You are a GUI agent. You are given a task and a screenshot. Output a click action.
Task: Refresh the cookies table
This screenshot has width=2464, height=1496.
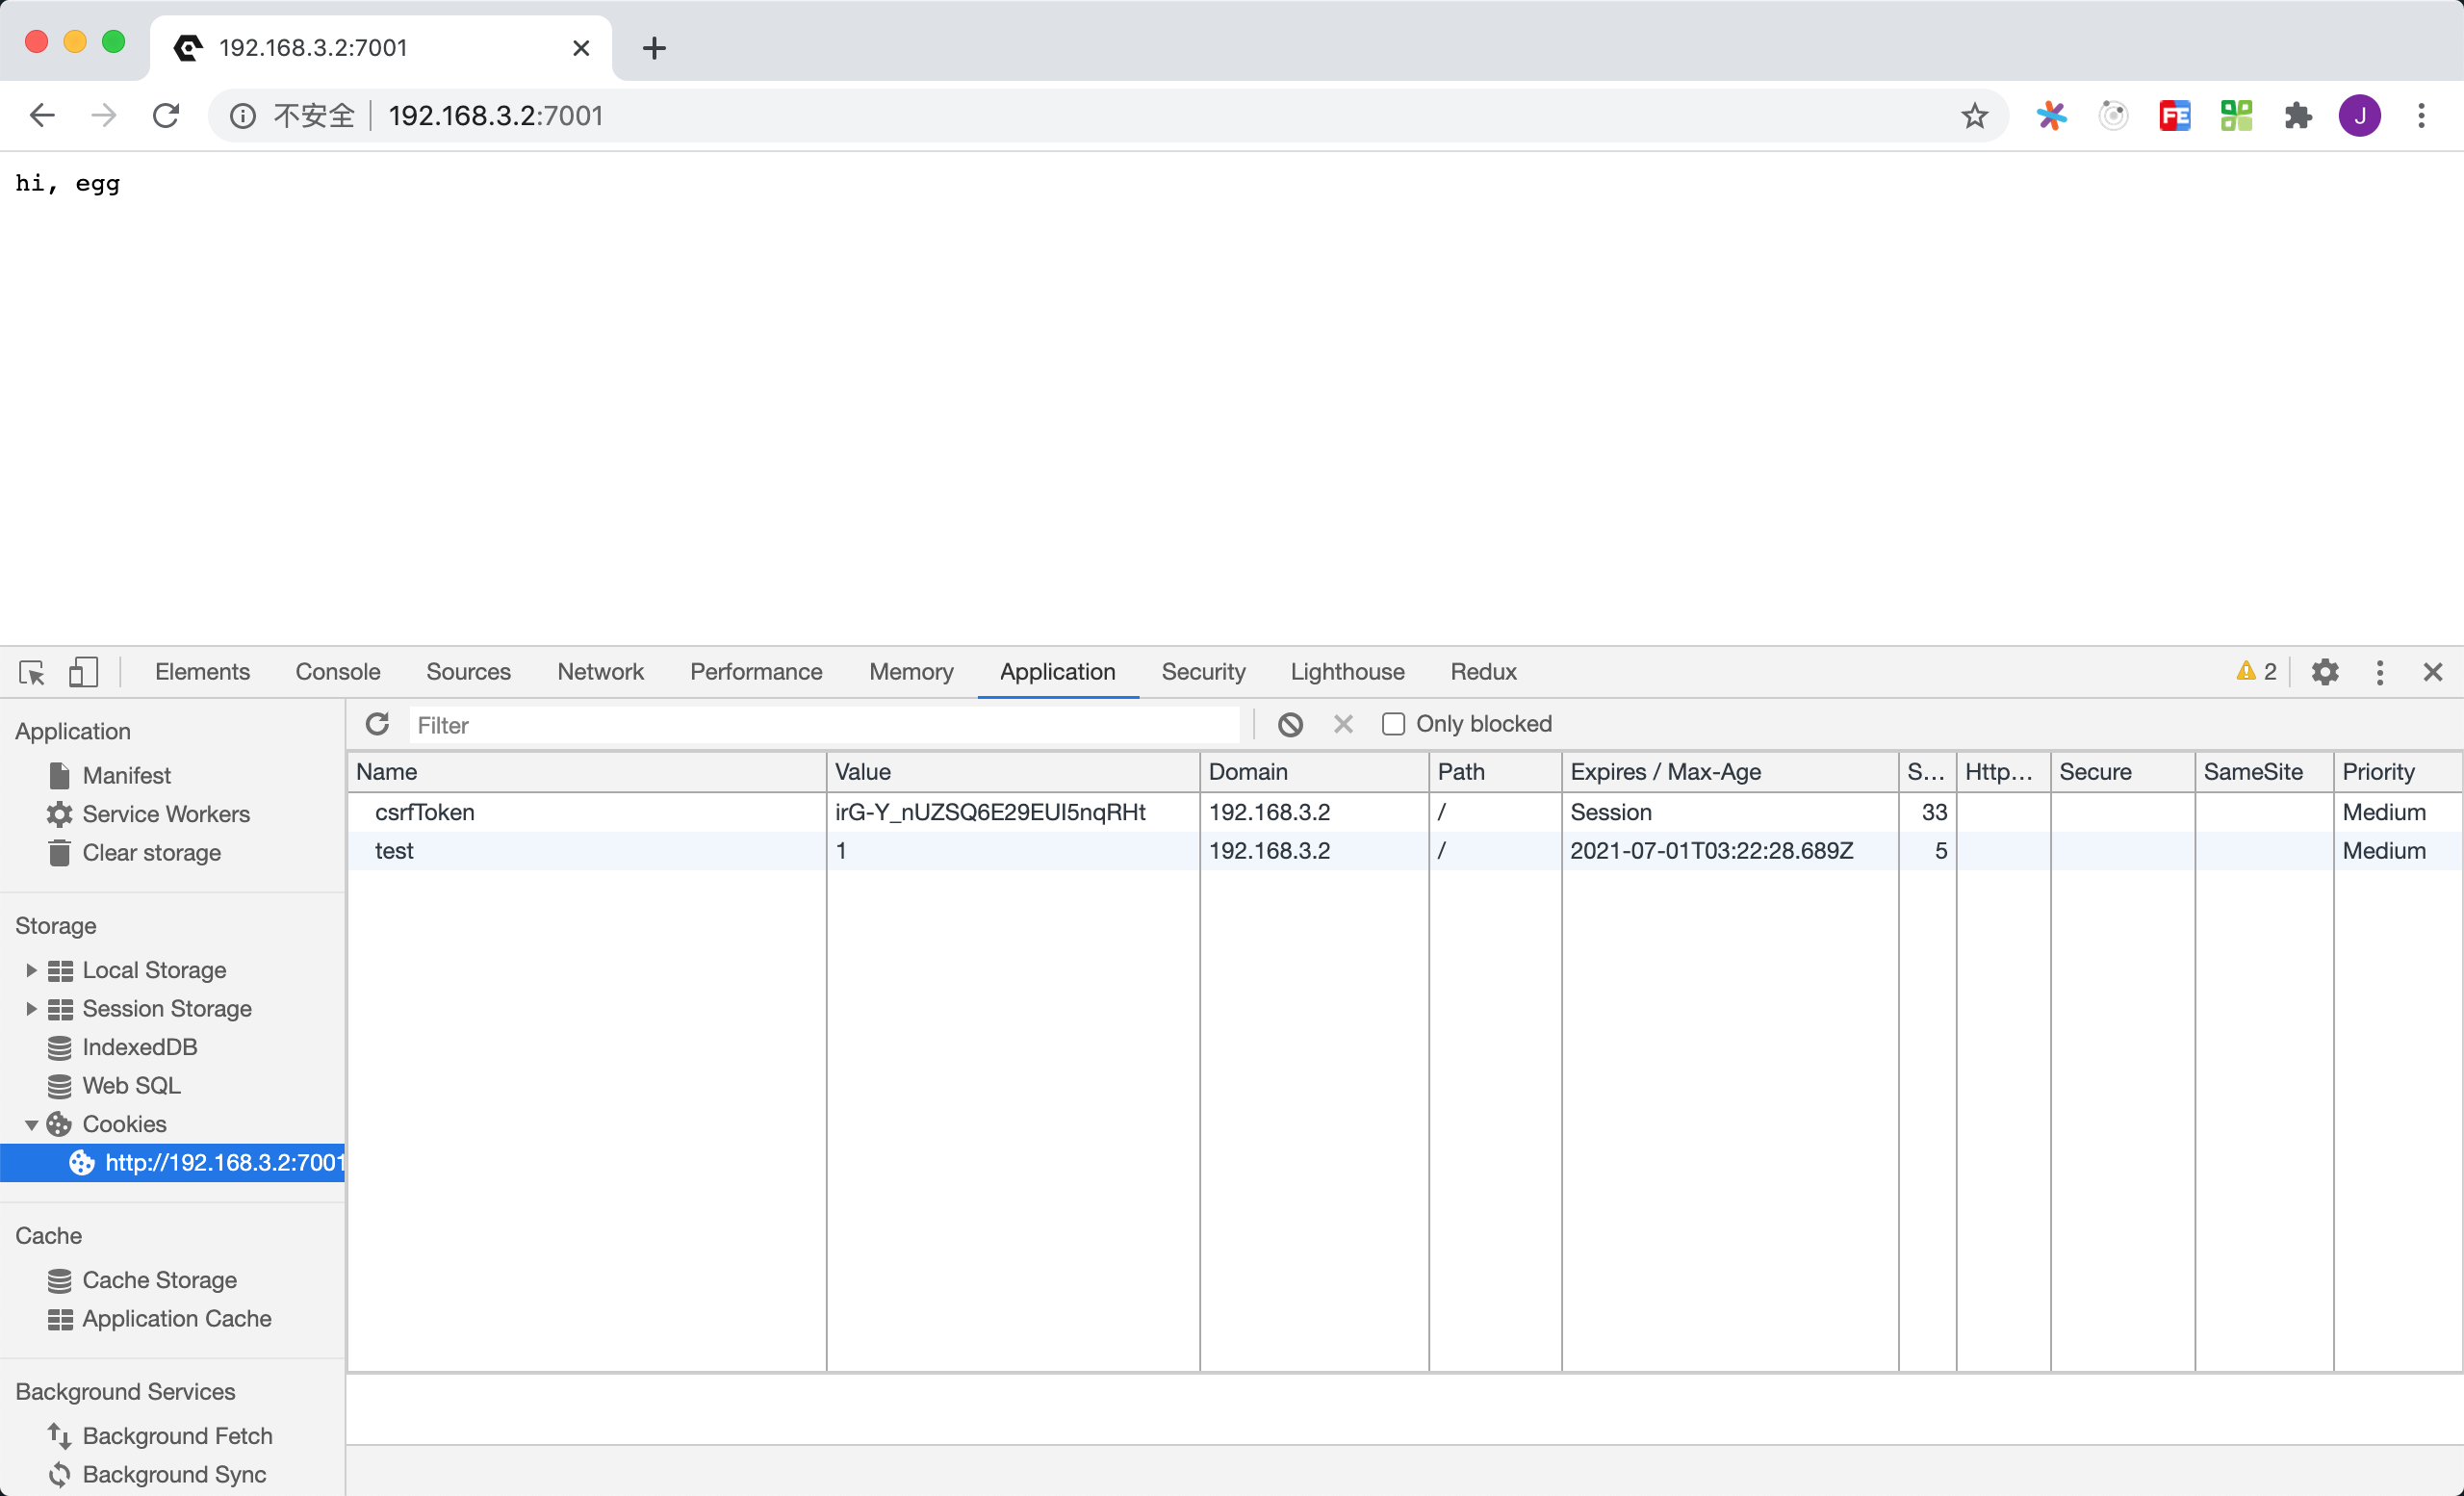377,724
